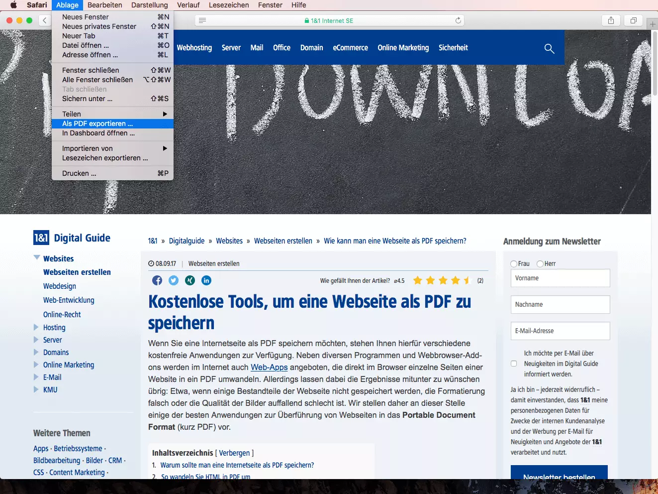Follow the Web-Apps link in article
The image size is (658, 494).
tap(269, 367)
